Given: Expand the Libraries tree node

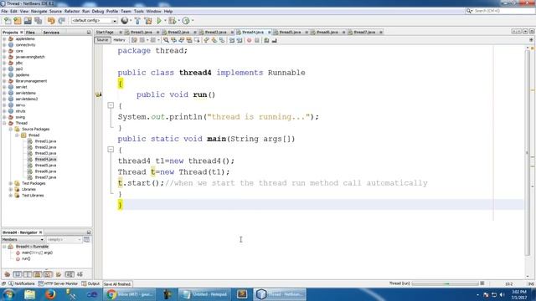Looking at the screenshot, I should [x=11, y=190].
